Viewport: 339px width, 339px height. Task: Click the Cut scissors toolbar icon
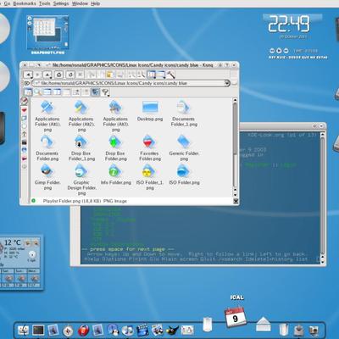click(x=92, y=75)
